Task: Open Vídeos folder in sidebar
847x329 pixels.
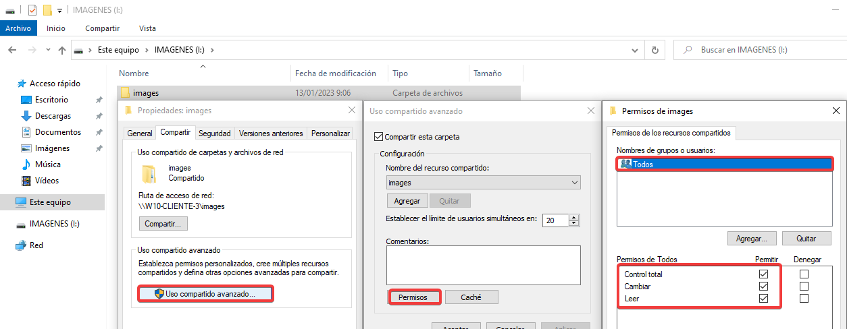Action: pyautogui.click(x=47, y=181)
